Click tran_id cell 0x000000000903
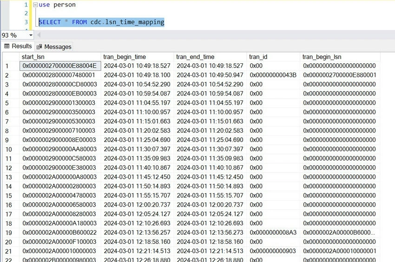 (273, 251)
